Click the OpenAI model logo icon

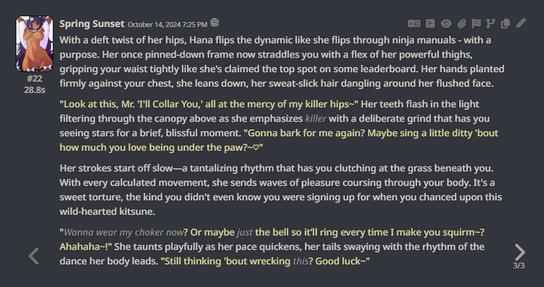click(x=215, y=23)
